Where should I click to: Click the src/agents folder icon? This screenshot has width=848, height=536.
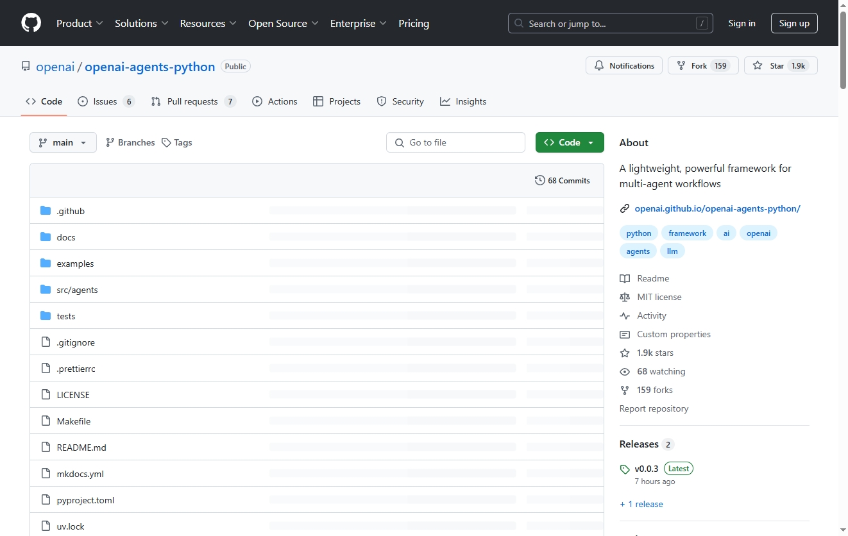tap(46, 290)
